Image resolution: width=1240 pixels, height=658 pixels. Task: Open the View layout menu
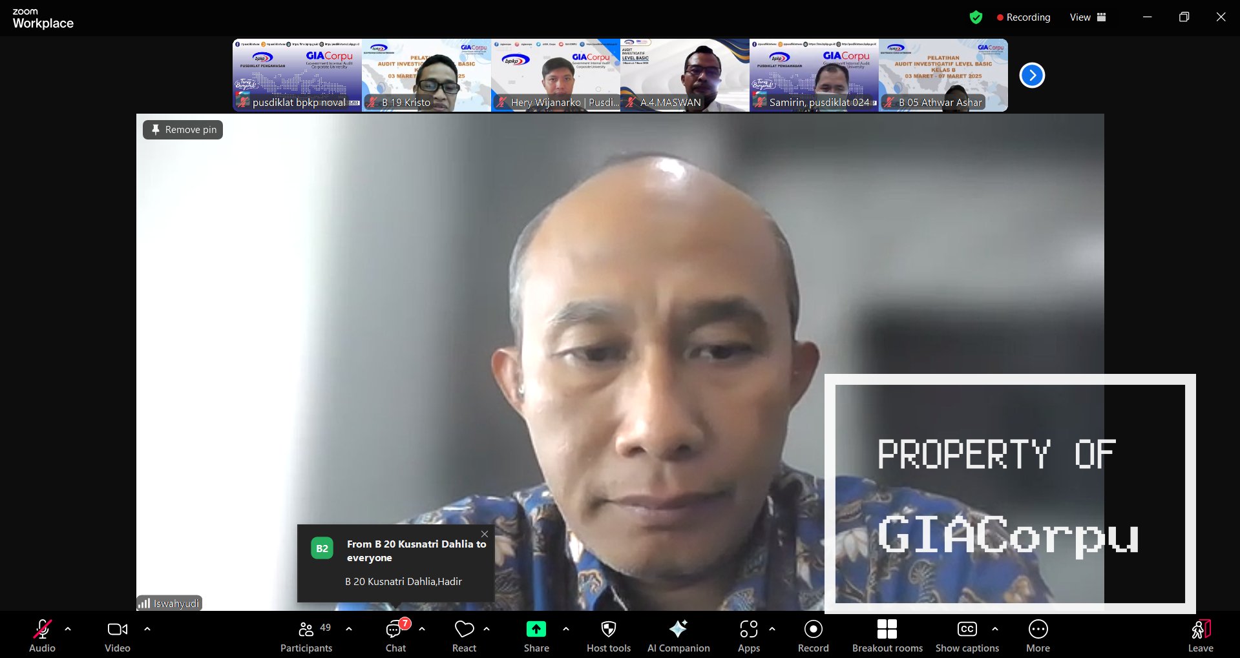[x=1088, y=17]
